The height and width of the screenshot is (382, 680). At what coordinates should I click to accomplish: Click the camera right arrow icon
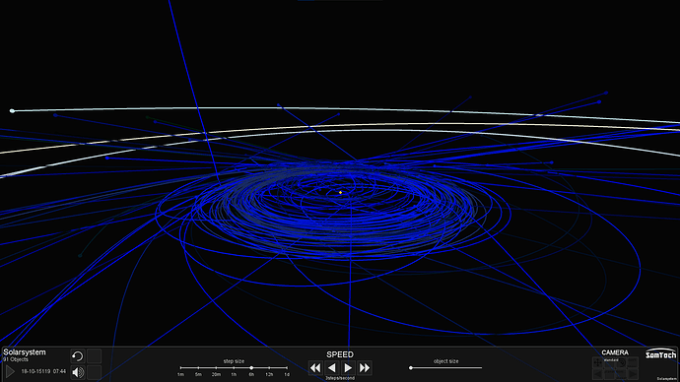633,373
